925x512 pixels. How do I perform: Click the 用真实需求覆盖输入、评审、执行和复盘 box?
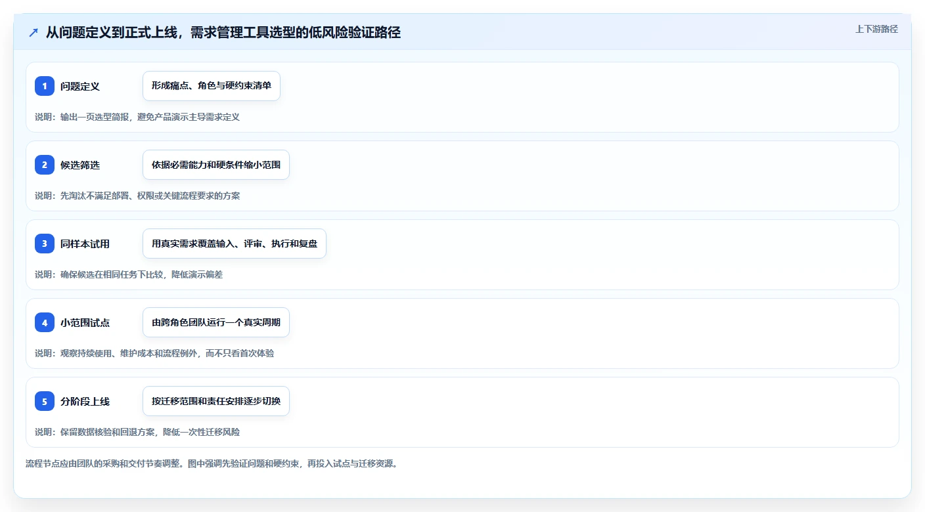[x=235, y=244]
